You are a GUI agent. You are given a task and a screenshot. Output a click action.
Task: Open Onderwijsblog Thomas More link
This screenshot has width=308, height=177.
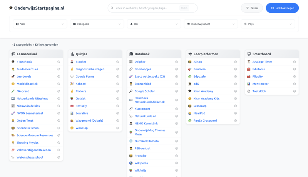tap(150, 132)
